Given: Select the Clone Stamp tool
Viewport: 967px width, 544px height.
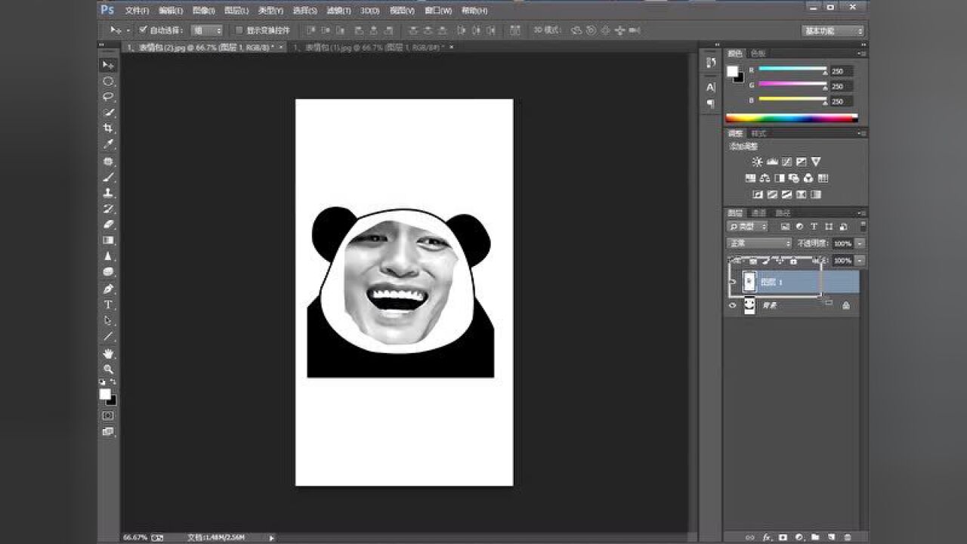Looking at the screenshot, I should (108, 193).
